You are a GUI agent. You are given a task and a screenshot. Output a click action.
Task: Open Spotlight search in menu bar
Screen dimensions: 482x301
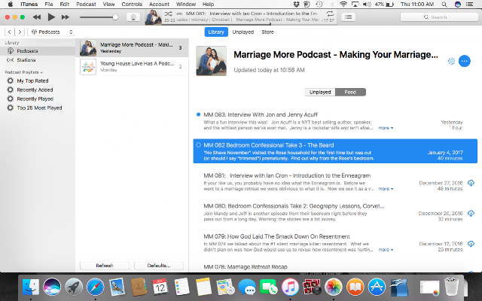click(x=444, y=5)
